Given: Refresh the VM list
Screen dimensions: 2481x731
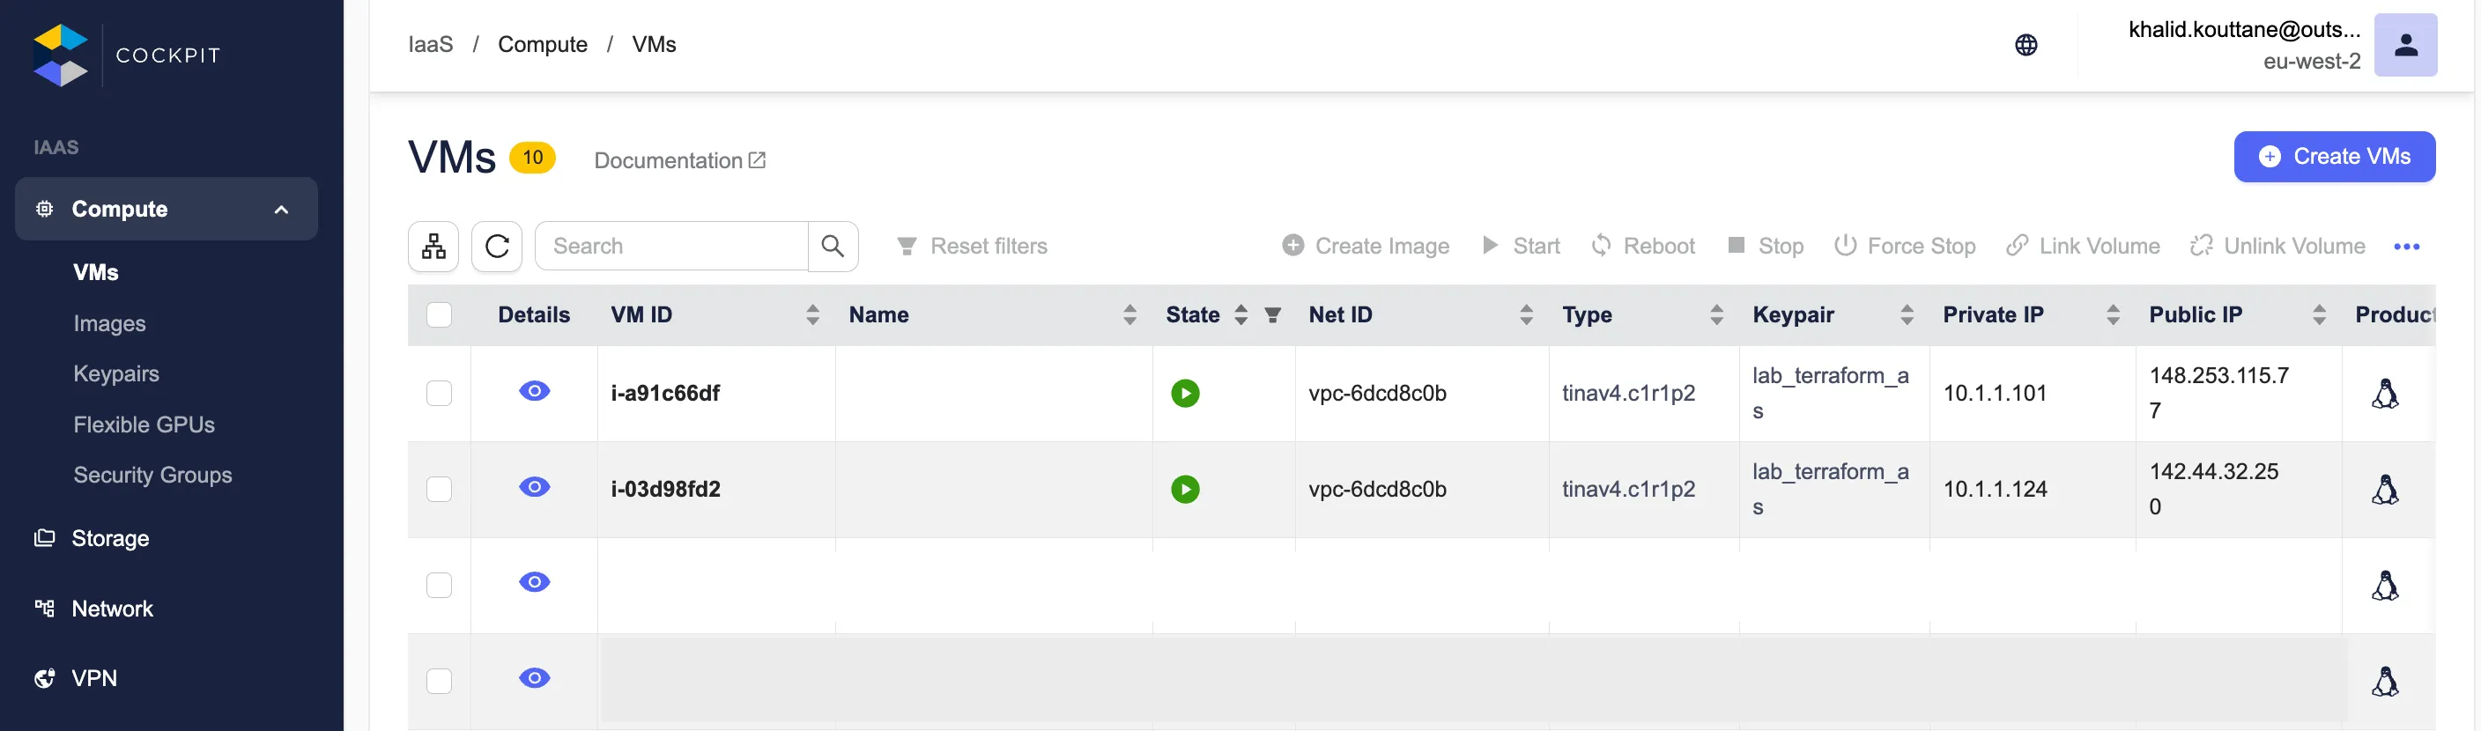Looking at the screenshot, I should (496, 247).
